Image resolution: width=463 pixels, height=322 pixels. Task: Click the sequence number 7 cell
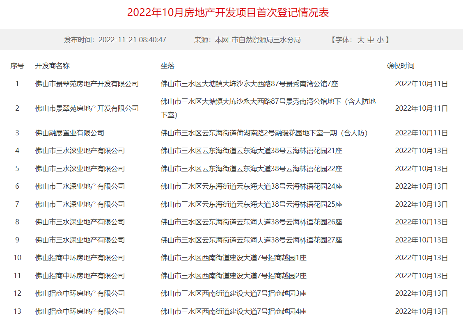[17, 204]
